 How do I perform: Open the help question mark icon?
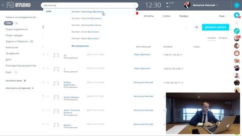[x=237, y=5]
